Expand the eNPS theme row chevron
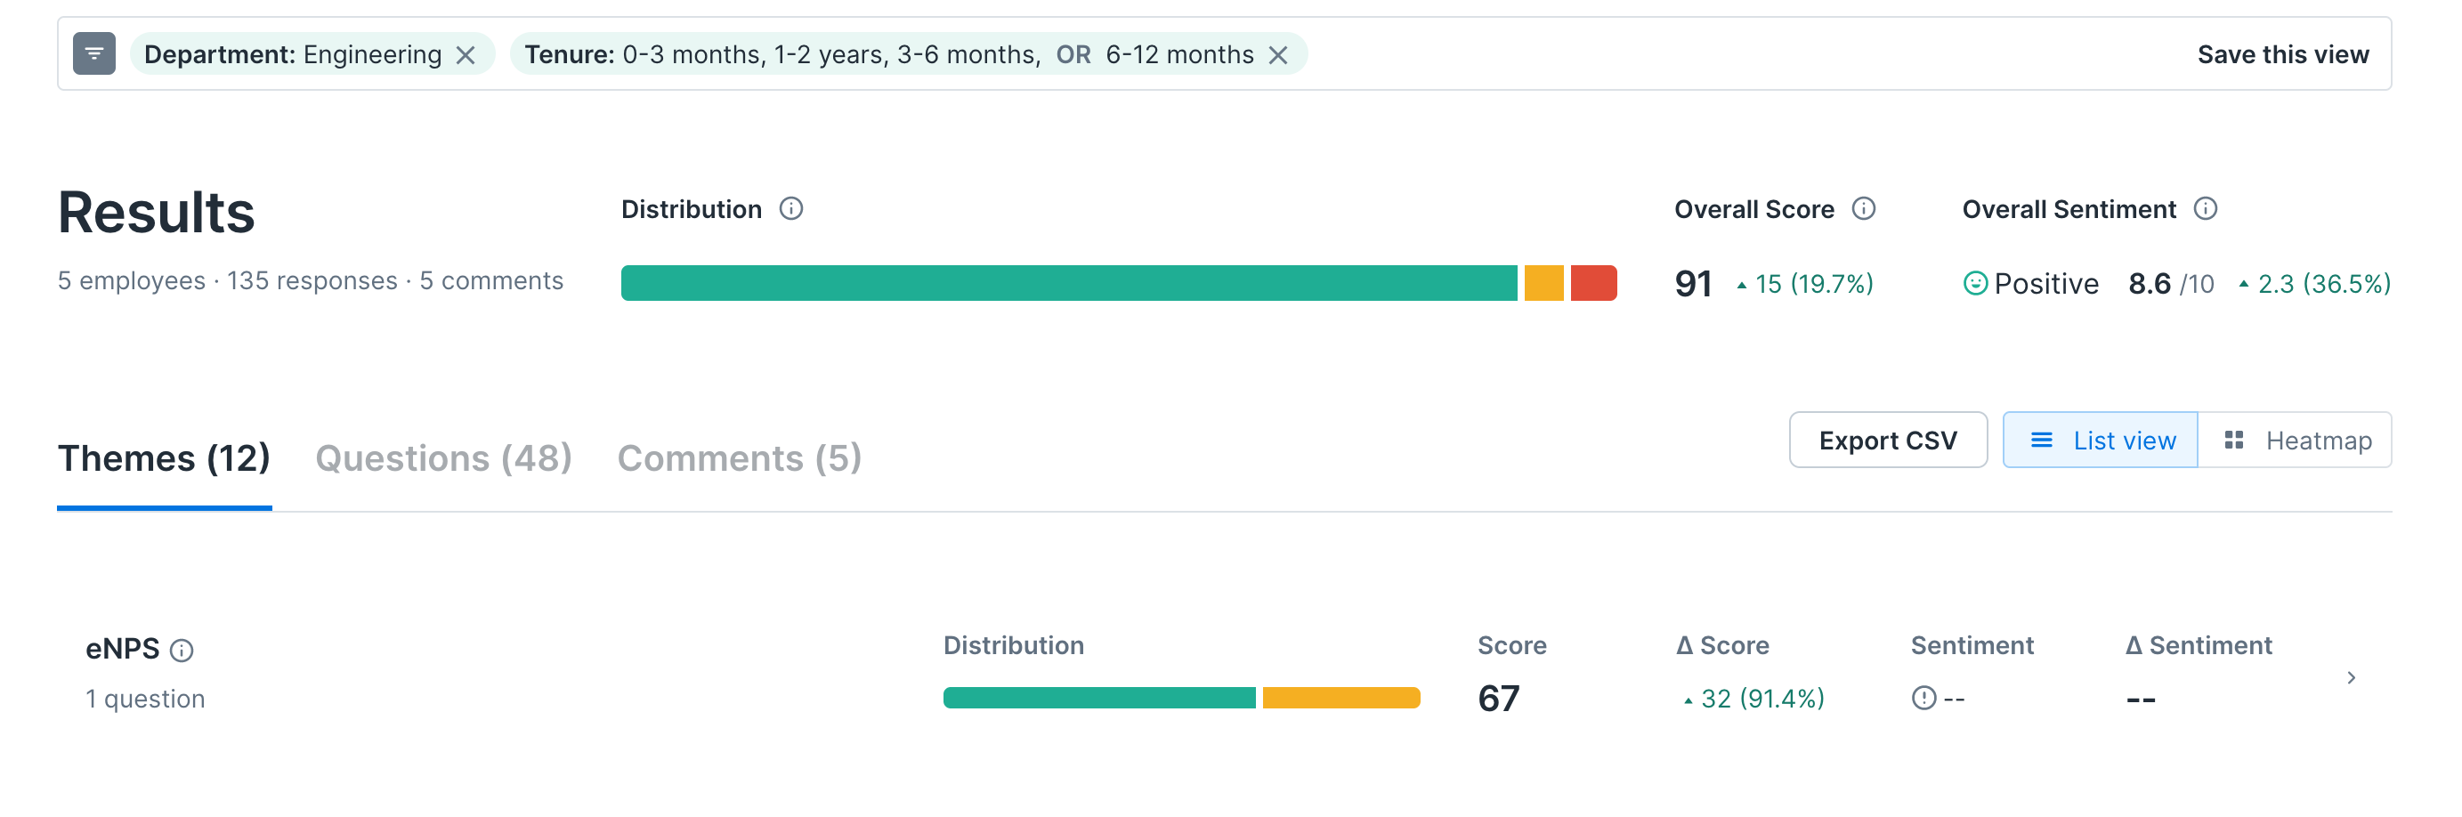2462x817 pixels. click(2351, 677)
